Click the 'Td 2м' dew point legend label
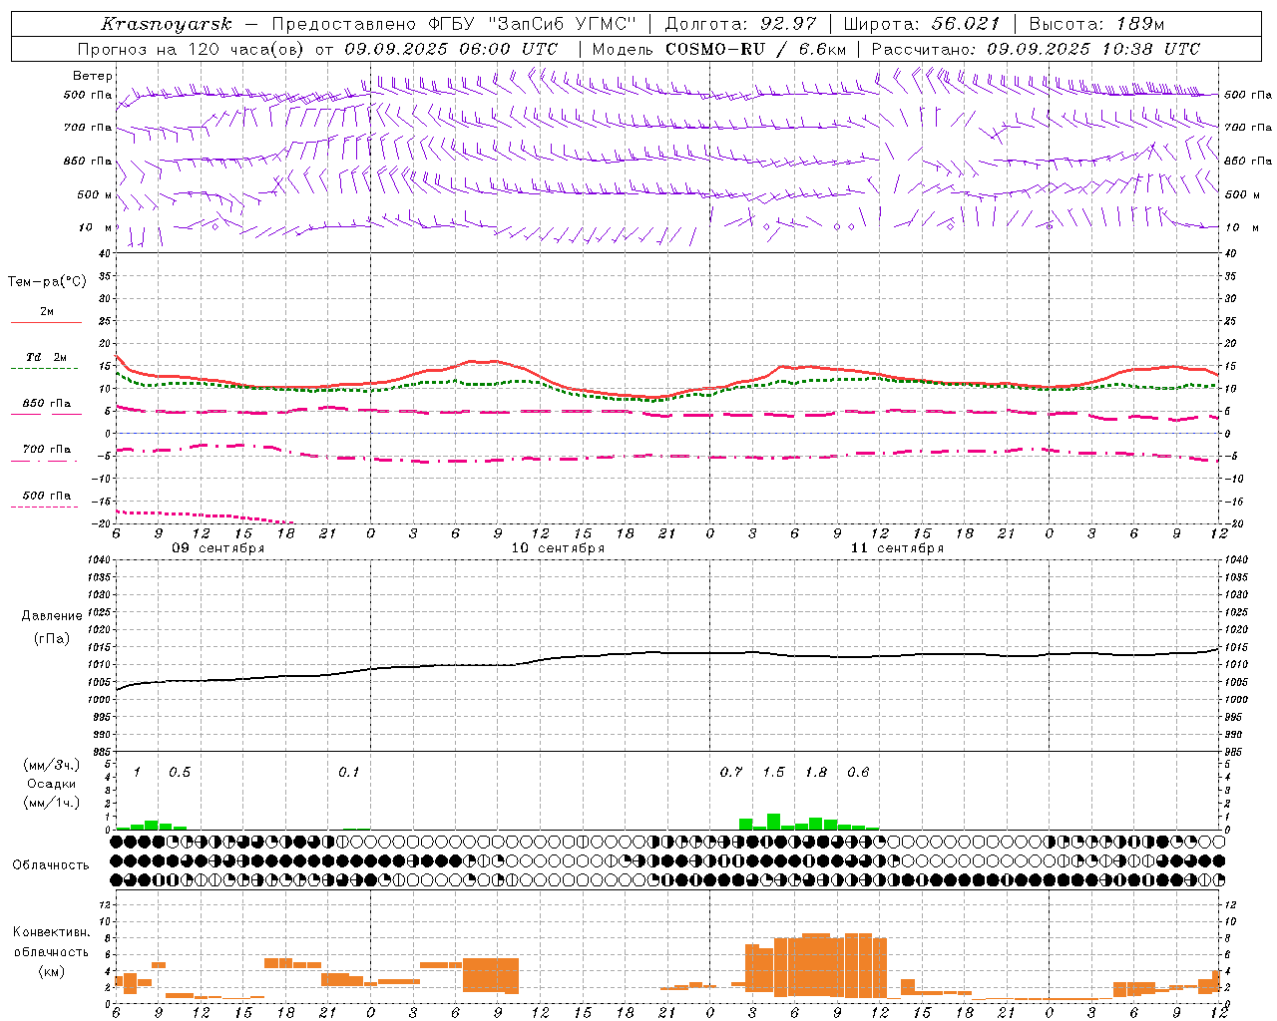1277x1021 pixels. click(x=46, y=357)
